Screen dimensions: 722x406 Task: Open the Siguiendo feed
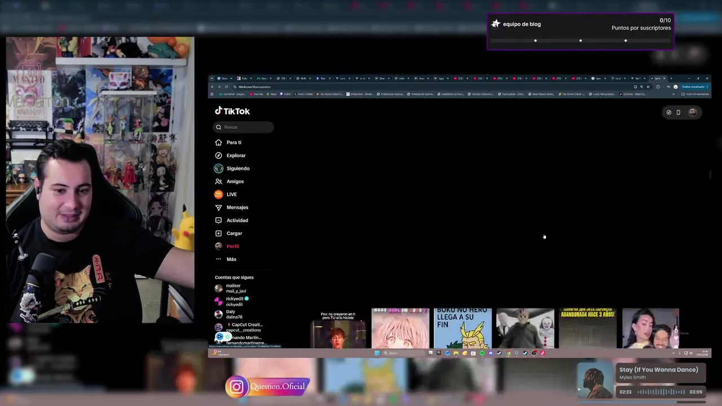(232, 169)
